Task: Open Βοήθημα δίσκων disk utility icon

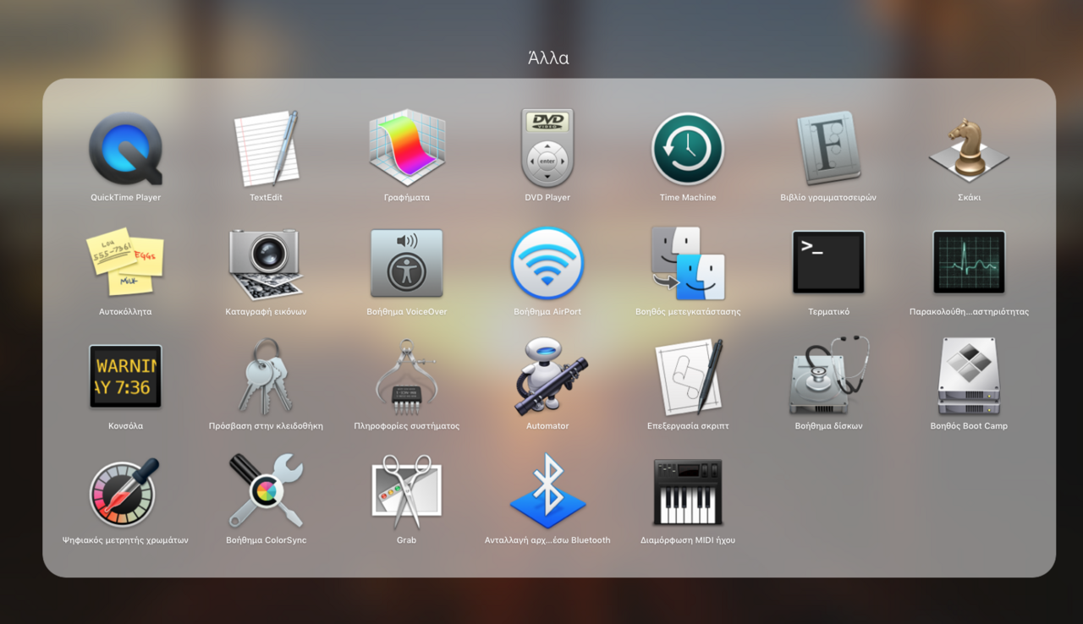Action: (828, 376)
